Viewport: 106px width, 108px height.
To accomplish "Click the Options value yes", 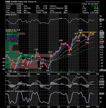I will pyautogui.click(x=66, y=6).
